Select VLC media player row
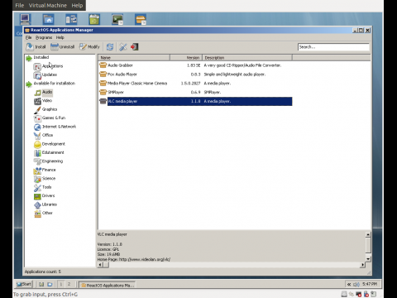This screenshot has width=397, height=298. [x=195, y=101]
